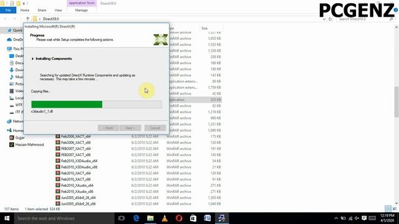Open Task View on the taskbar

click(122, 218)
